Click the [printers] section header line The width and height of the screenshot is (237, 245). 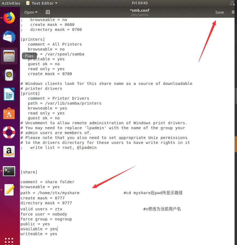[33, 39]
